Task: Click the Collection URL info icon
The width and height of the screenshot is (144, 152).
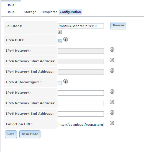Action: [x=112, y=123]
